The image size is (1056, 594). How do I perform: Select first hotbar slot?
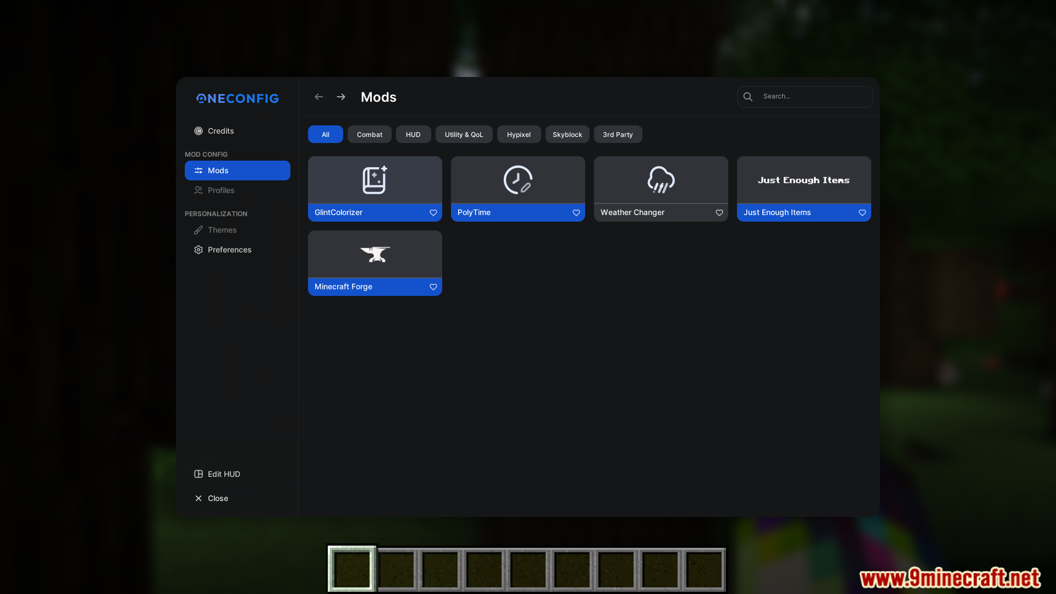coord(352,569)
